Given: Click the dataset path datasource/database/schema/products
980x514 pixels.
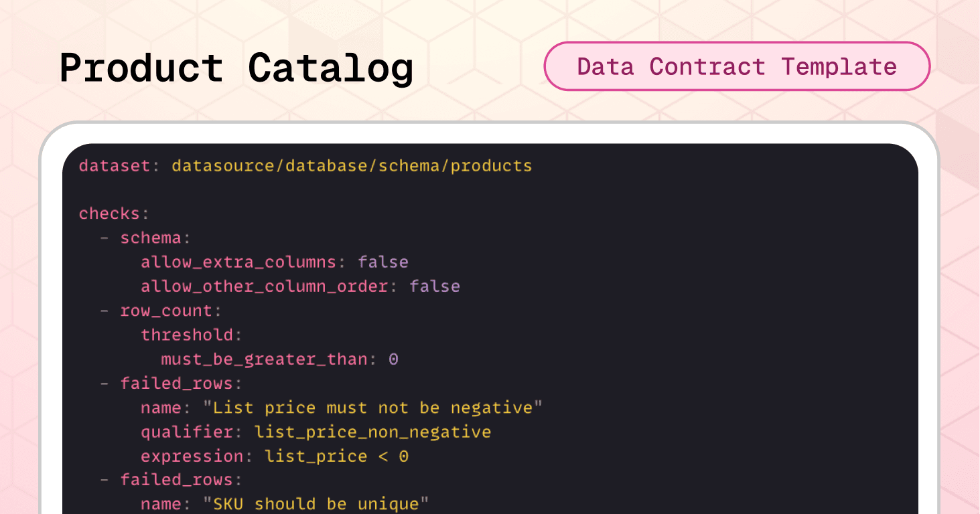Looking at the screenshot, I should [x=352, y=165].
